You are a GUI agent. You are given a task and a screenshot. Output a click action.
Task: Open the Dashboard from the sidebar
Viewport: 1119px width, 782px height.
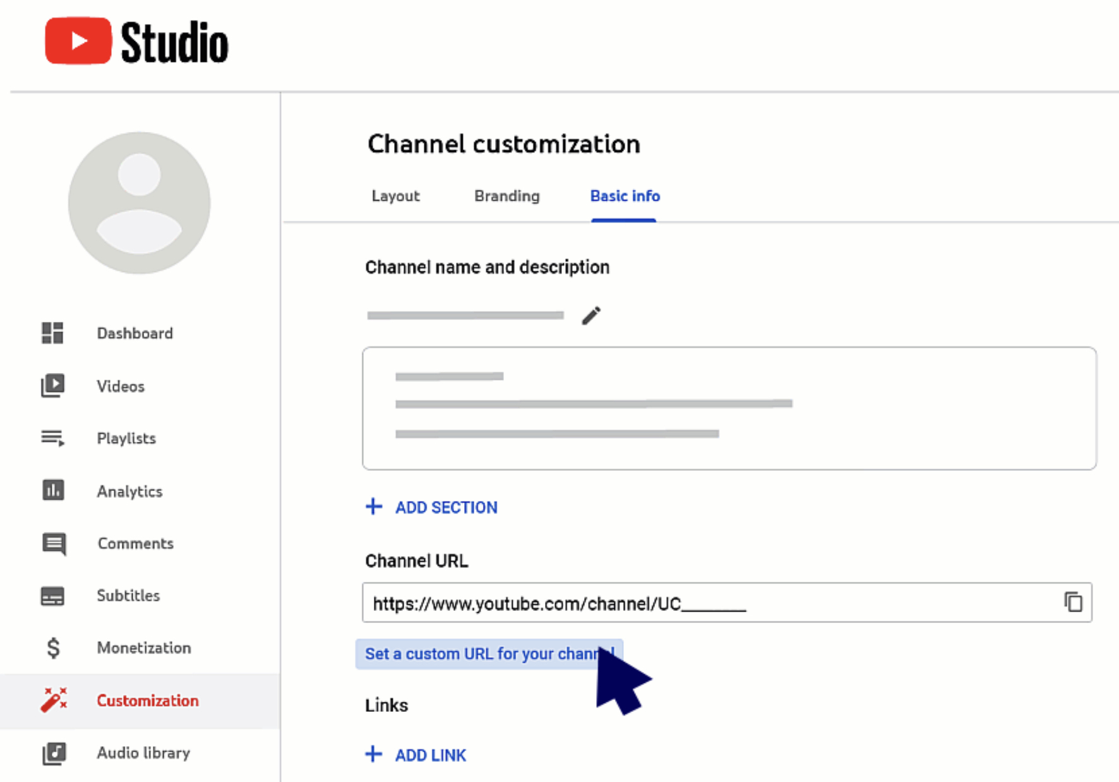(54, 333)
